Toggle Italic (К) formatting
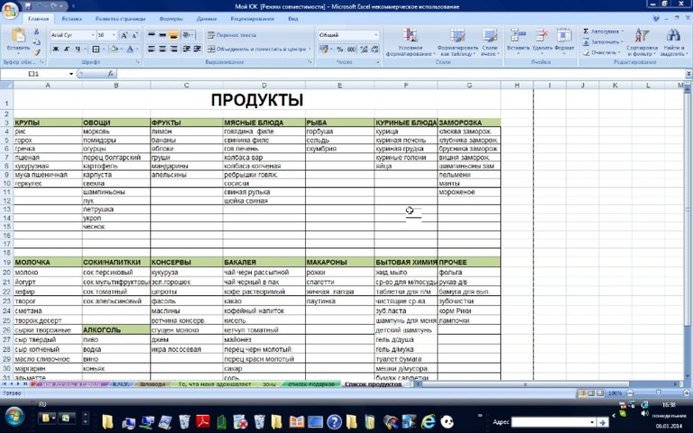Image resolution: width=693 pixels, height=433 pixels. (x=67, y=50)
